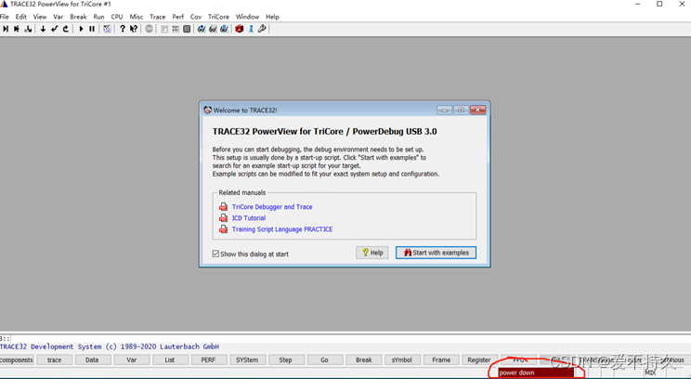The image size is (691, 379).
Task: Close the Welcome to TRACE32 dialog
Action: (477, 110)
